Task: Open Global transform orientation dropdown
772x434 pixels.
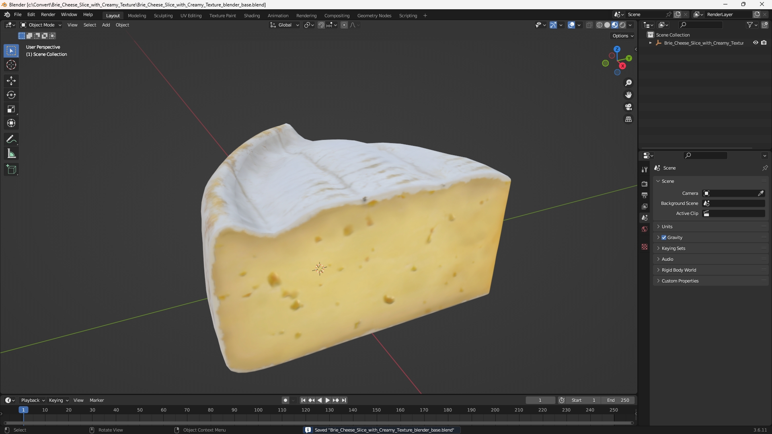Action: (x=284, y=25)
